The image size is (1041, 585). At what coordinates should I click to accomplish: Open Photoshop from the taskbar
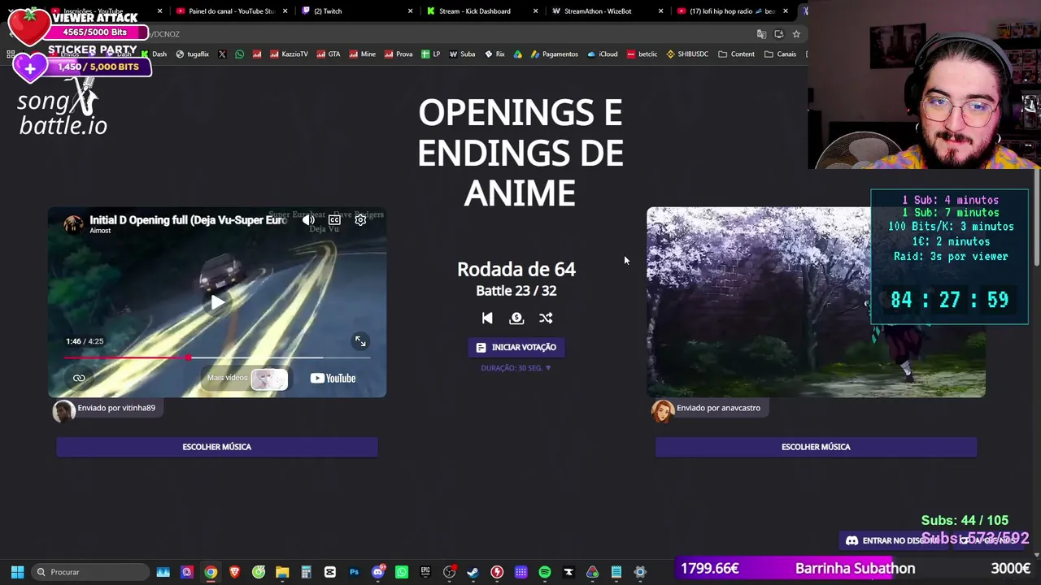pyautogui.click(x=354, y=572)
